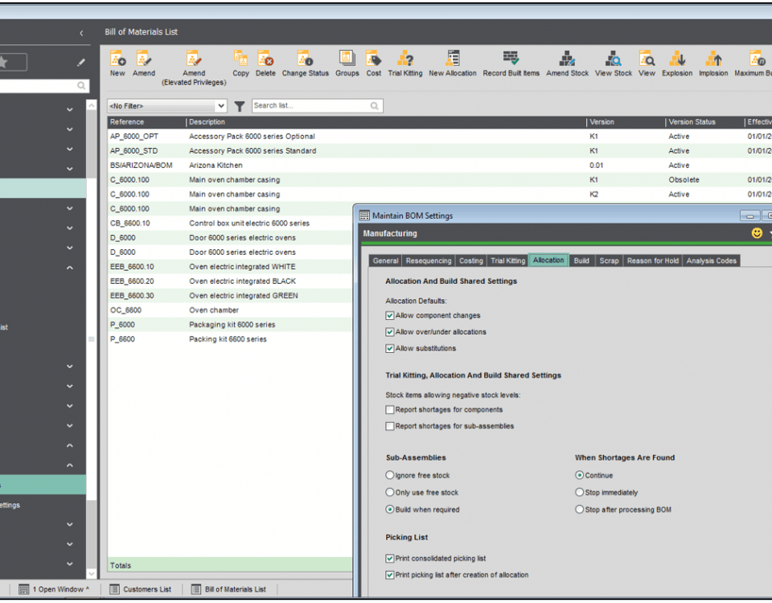The image size is (772, 603).
Task: Select Build when required radio button
Action: (x=390, y=510)
